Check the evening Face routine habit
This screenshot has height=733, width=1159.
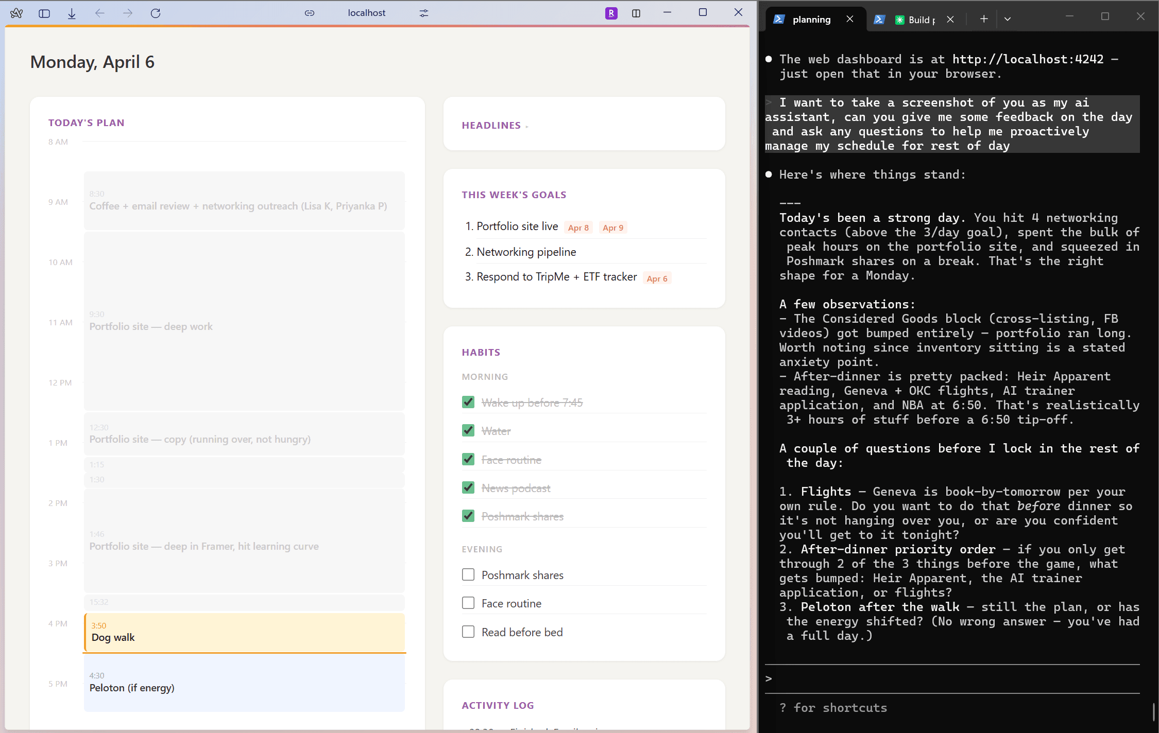pyautogui.click(x=468, y=603)
